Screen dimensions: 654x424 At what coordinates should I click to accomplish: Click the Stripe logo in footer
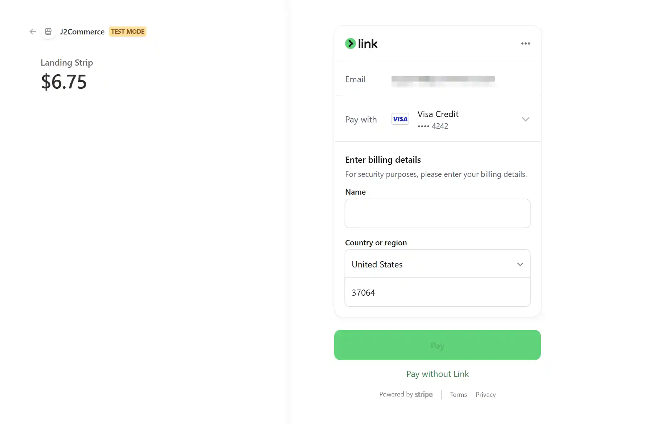point(423,394)
